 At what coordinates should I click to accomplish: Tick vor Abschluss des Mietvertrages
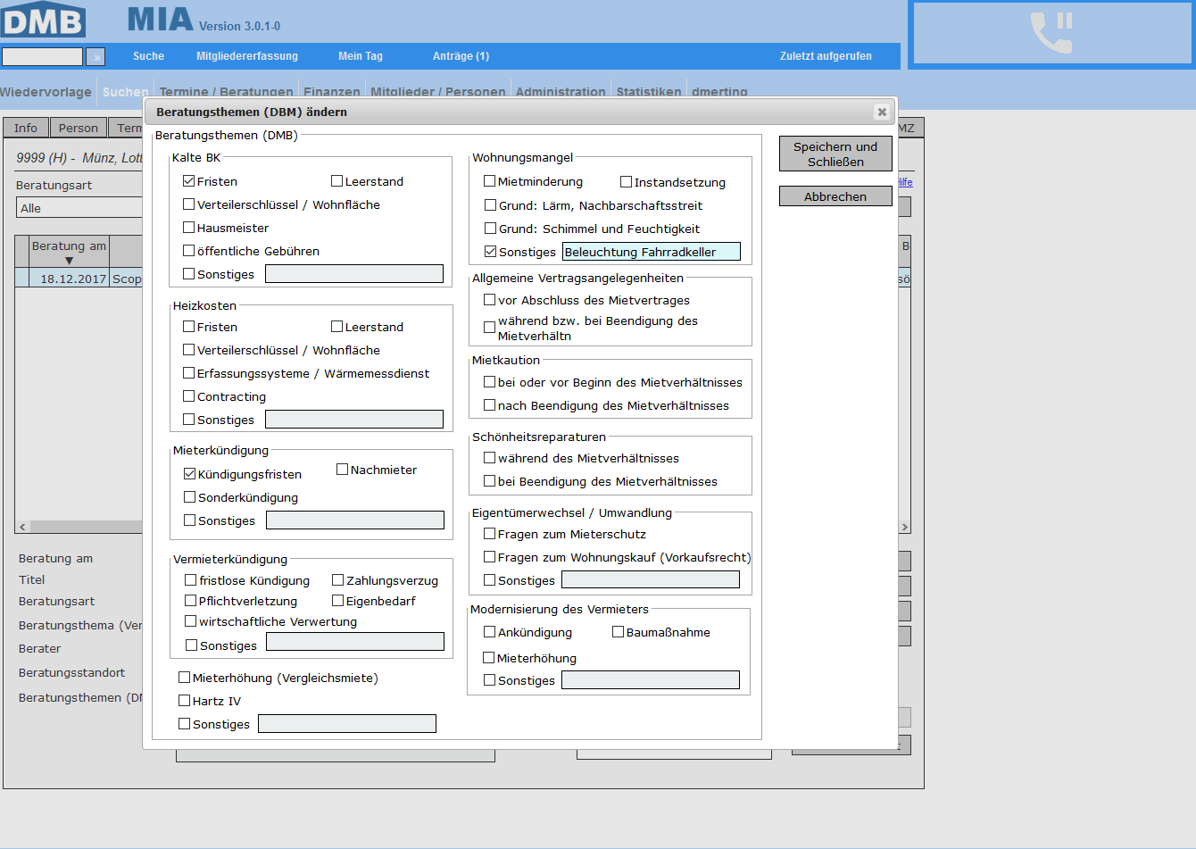coord(489,299)
